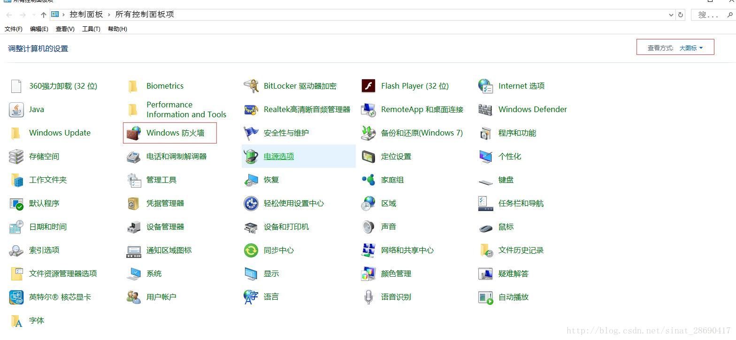Open the Biometrics link
This screenshot has height=340, width=736.
coord(165,86)
